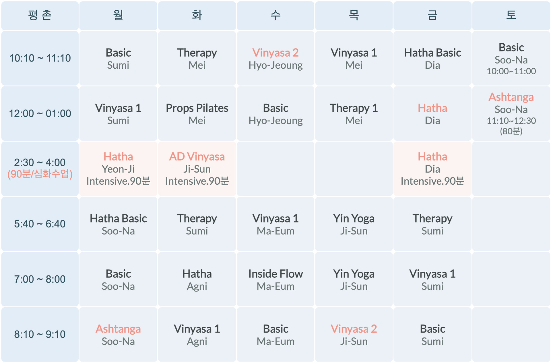Pick the Thursday 5:40 Yin Yoga class
This screenshot has width=551, height=363.
tap(354, 224)
